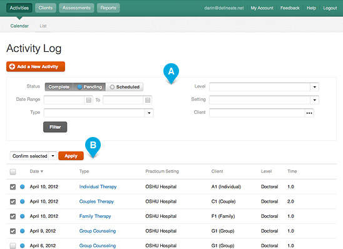Click the Date Range To input field
This screenshot has height=249, width=343.
click(x=123, y=100)
